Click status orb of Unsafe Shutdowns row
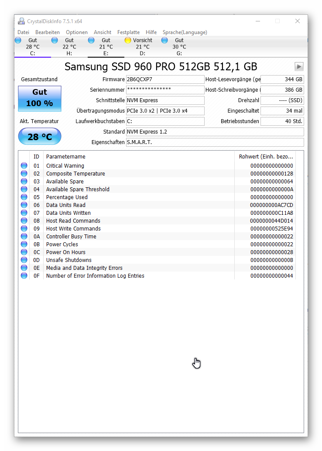Image resolution: width=322 pixels, height=451 pixels. [24, 260]
